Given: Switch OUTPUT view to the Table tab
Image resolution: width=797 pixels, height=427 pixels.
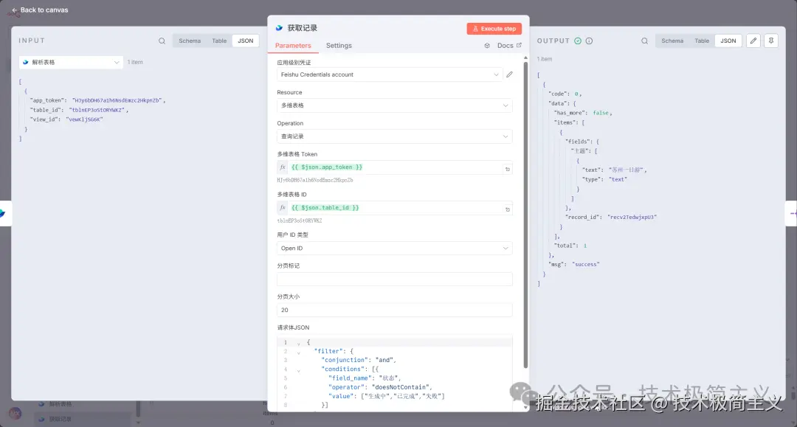Looking at the screenshot, I should pos(702,41).
